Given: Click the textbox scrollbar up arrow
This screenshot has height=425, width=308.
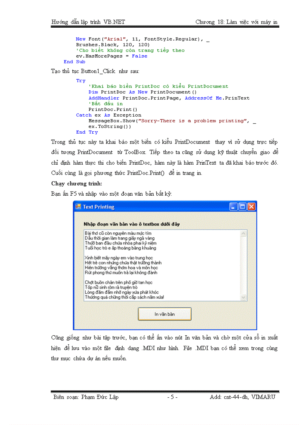Looking at the screenshot, I should pyautogui.click(x=243, y=234).
